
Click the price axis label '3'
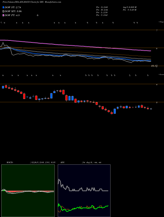point(157,103)
